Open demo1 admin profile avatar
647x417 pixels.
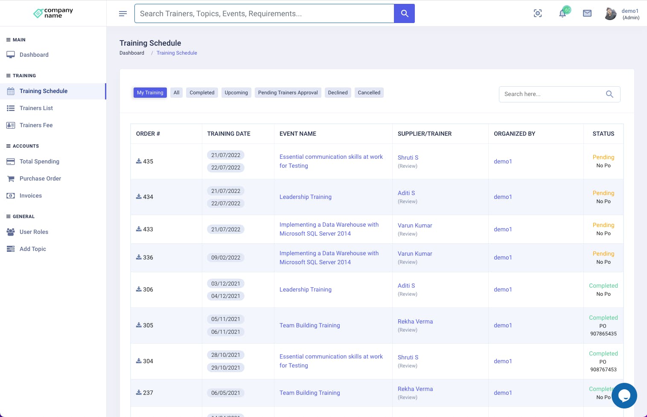pyautogui.click(x=610, y=14)
